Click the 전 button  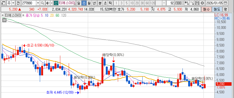(x=18, y=3)
